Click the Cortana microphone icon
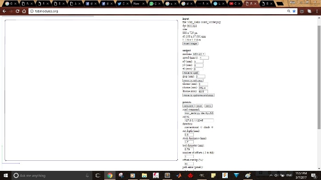 click(x=87, y=175)
